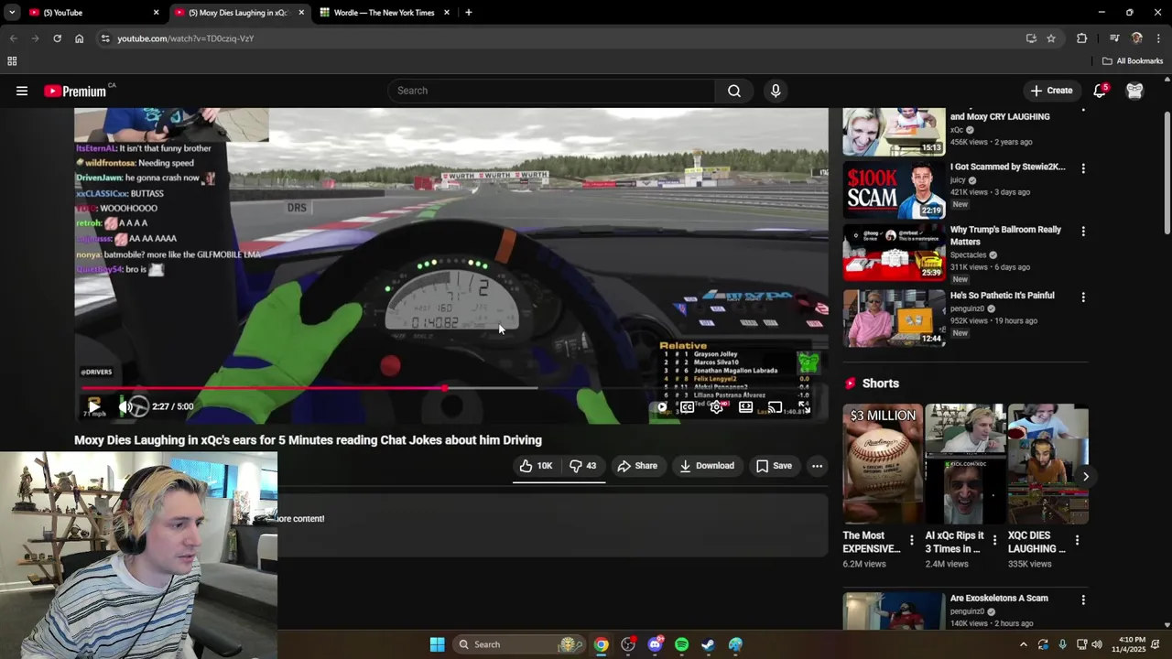Click the search magnifier button
Screen dimensions: 1172x659
(x=734, y=91)
